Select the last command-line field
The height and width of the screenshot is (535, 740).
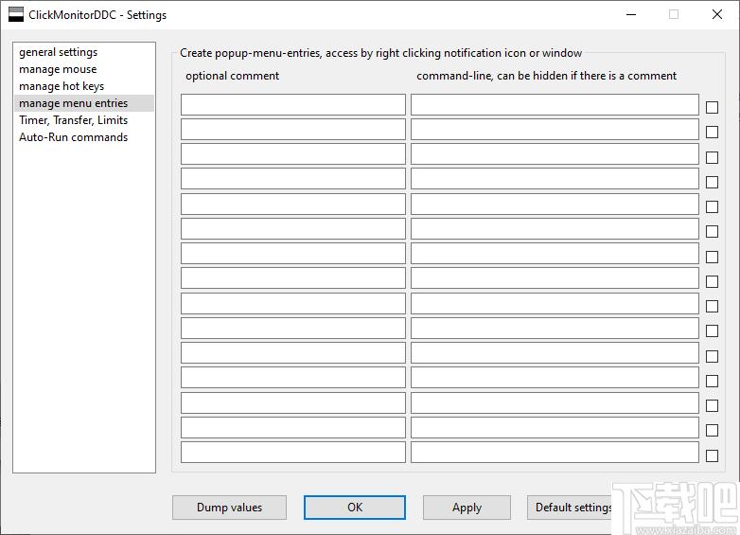555,452
